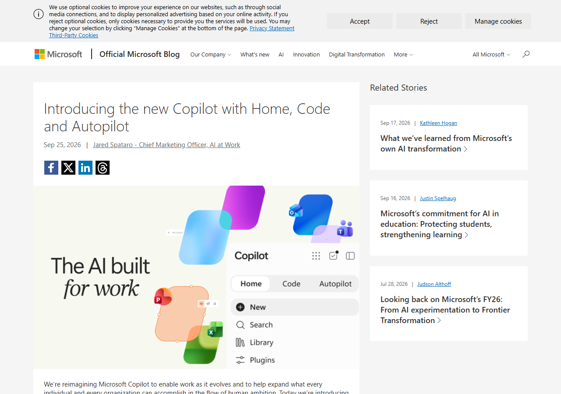Click the article headline text

coord(187,117)
